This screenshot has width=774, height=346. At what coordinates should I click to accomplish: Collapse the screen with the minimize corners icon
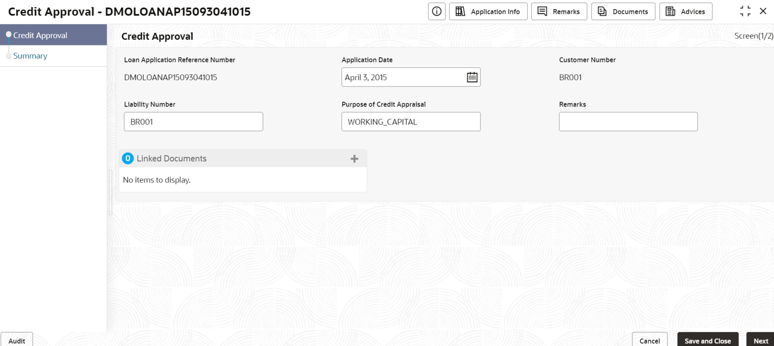(745, 11)
